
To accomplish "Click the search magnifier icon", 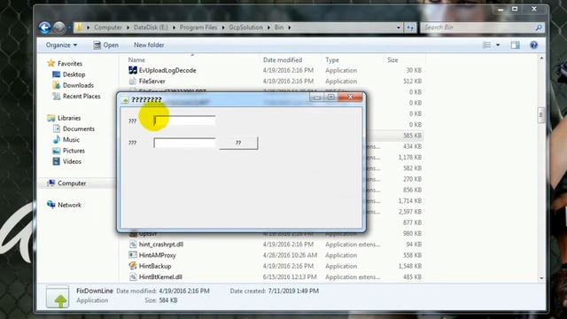I will 539,27.
